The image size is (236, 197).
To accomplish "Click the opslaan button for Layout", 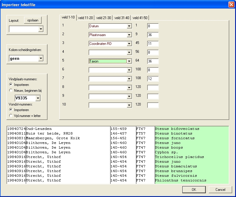I will click(33, 20).
